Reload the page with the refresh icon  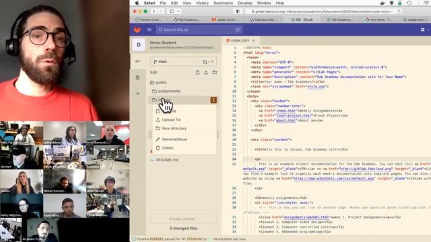(x=399, y=11)
